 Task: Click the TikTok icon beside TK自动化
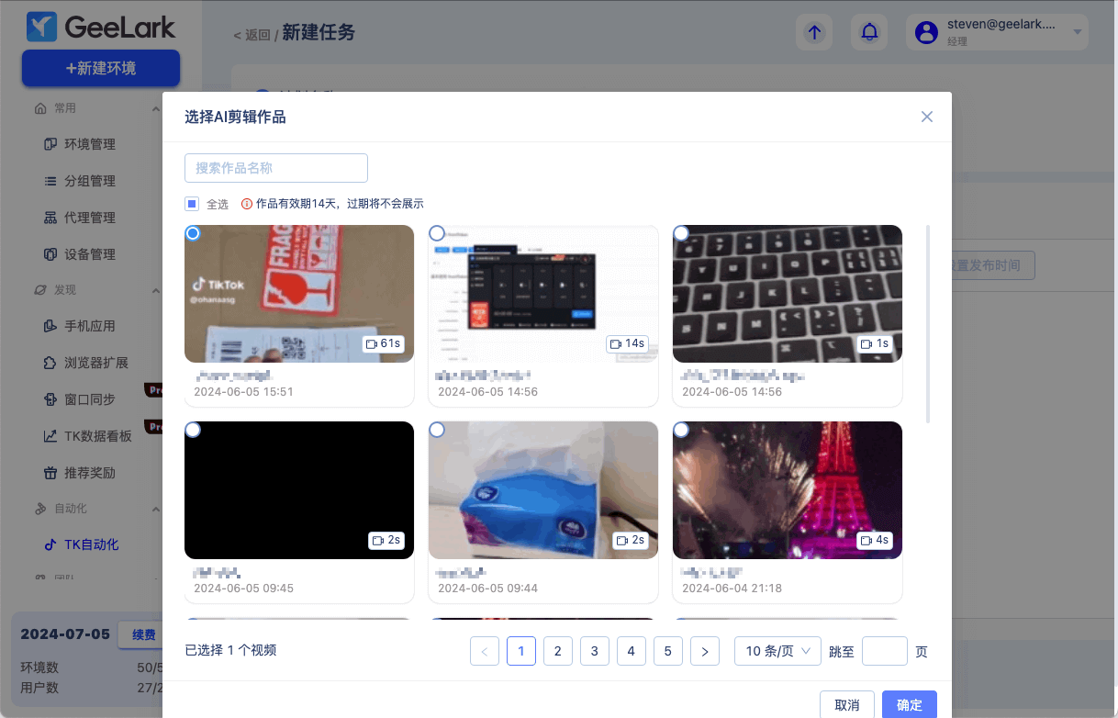click(50, 544)
